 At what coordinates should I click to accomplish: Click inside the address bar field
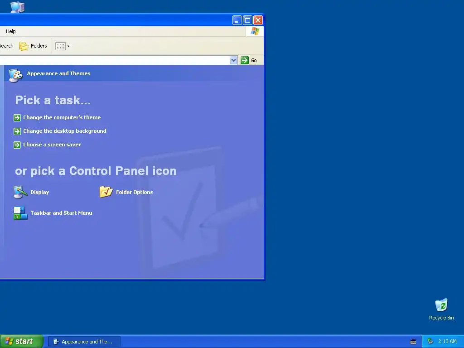pos(115,60)
